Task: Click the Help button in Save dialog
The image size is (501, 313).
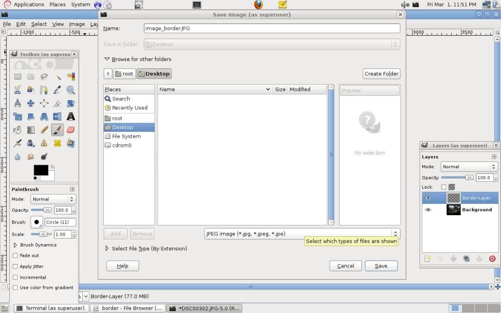Action: (123, 266)
